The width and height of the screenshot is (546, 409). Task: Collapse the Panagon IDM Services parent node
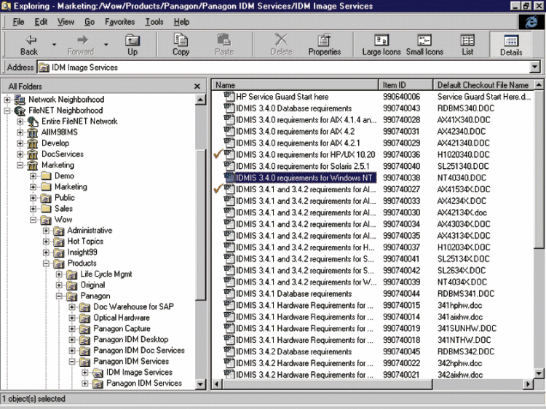pos(72,362)
